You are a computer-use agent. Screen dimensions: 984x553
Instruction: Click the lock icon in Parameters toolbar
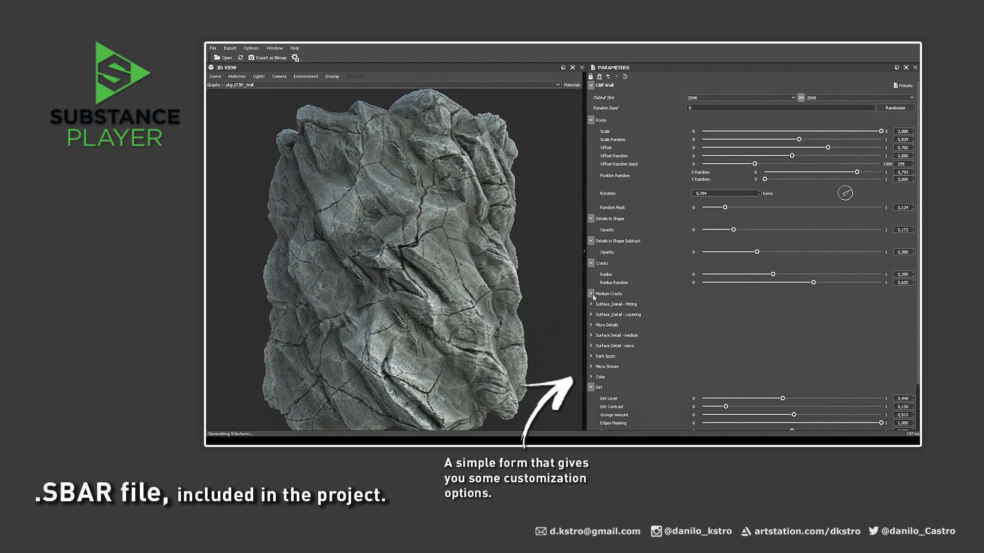(x=591, y=77)
